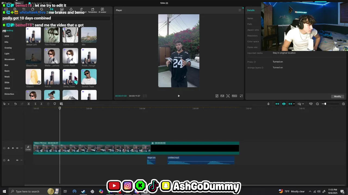The image size is (348, 195).
Task: Toggle auto snapping on the timeline
Action: coord(284,104)
